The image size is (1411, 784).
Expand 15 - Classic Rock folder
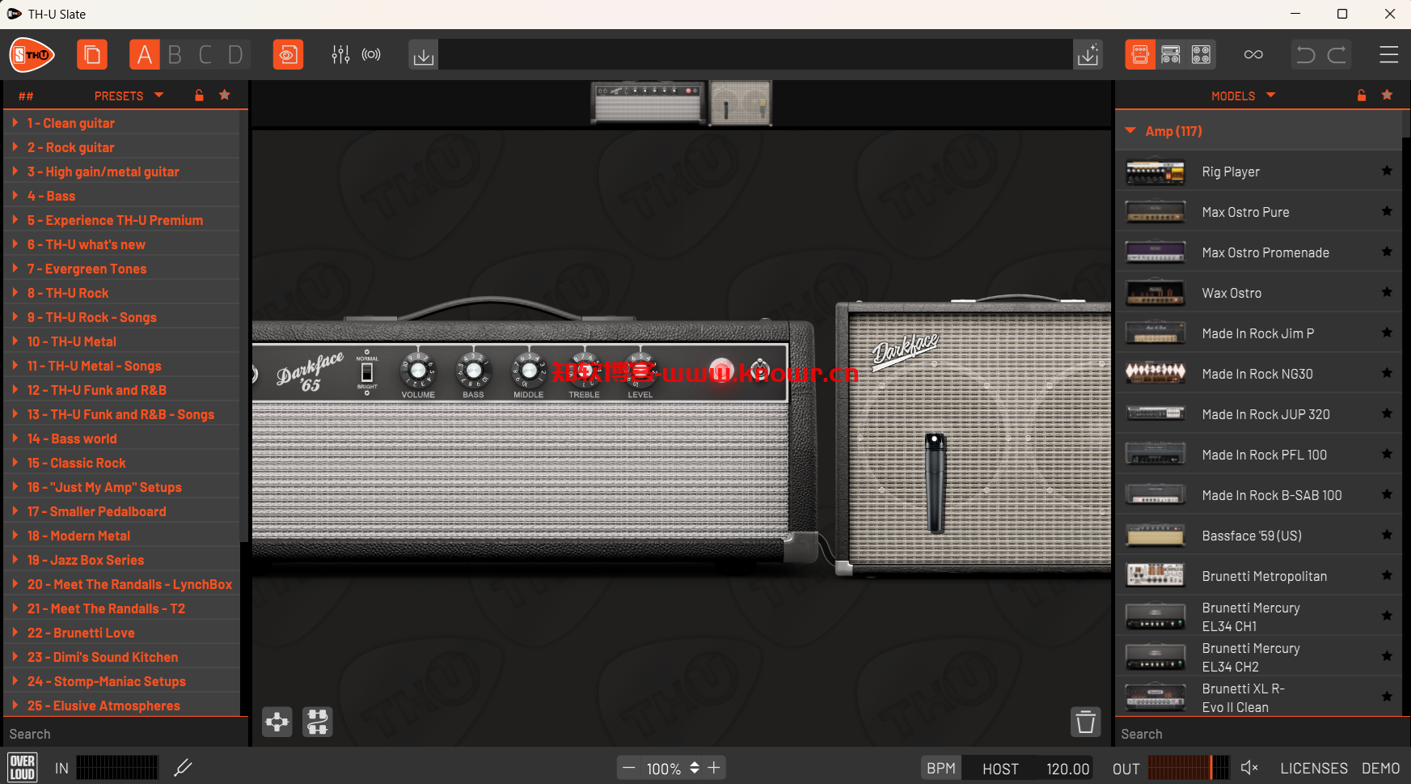point(15,463)
